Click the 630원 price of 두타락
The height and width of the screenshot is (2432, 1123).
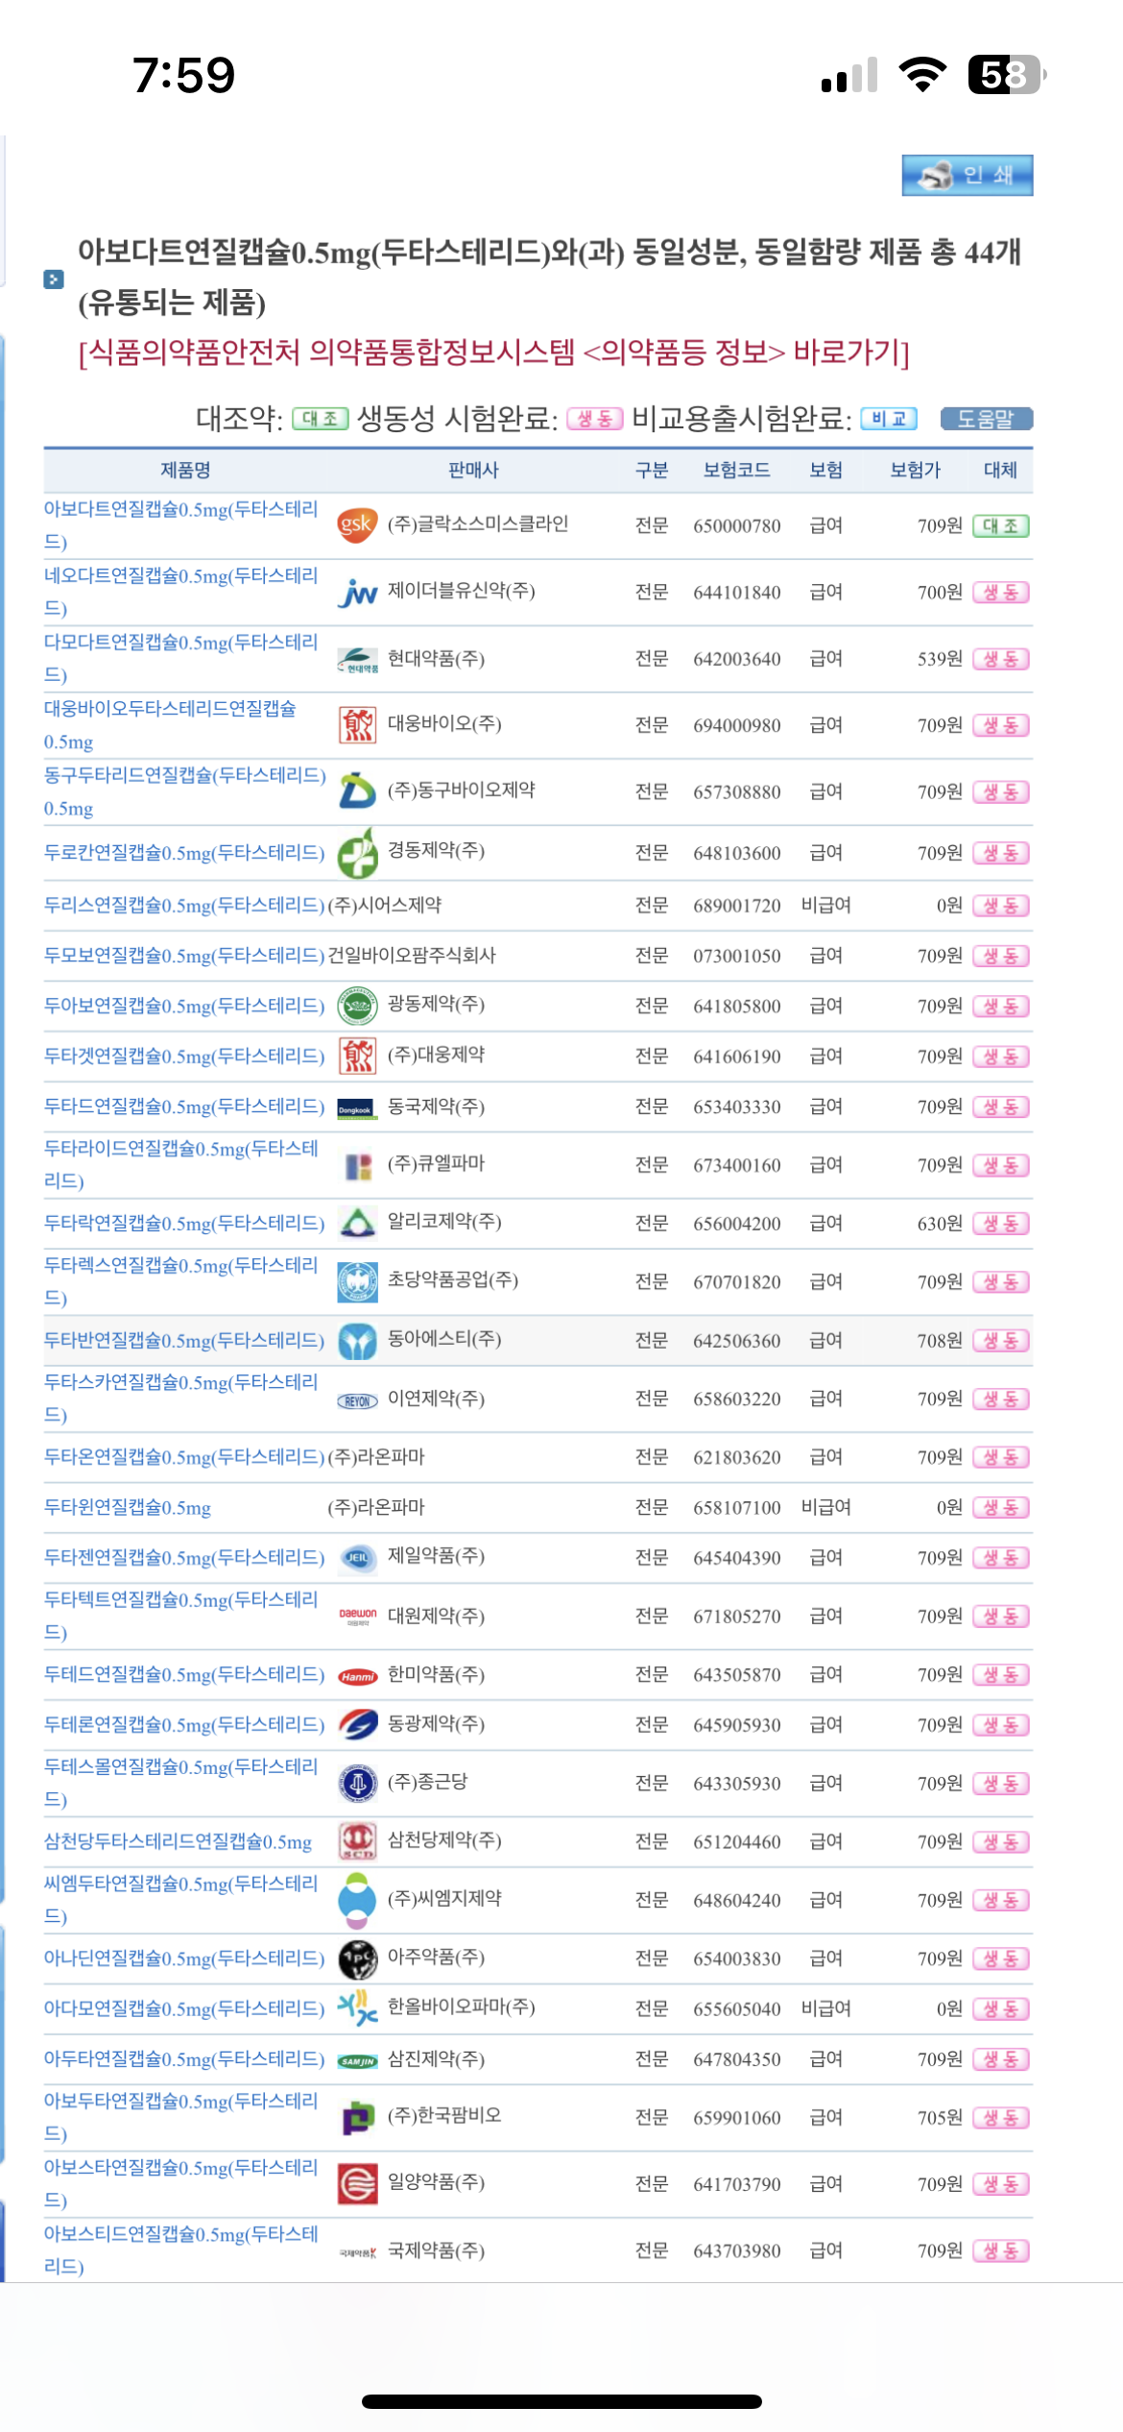(940, 1224)
